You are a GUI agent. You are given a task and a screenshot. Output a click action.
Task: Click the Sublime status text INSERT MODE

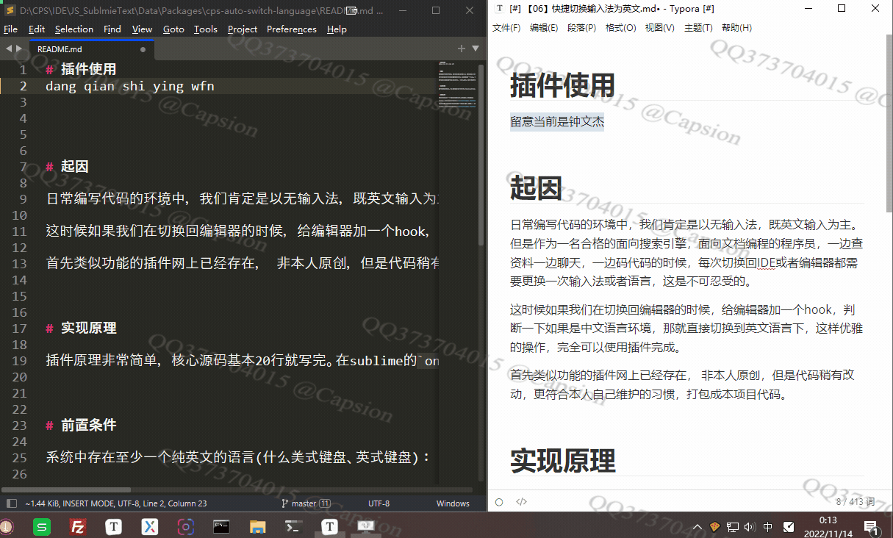pyautogui.click(x=89, y=503)
